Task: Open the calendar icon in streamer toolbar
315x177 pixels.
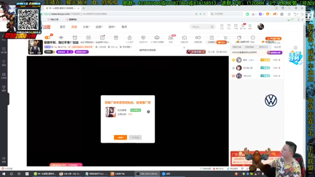Action: click(x=88, y=37)
